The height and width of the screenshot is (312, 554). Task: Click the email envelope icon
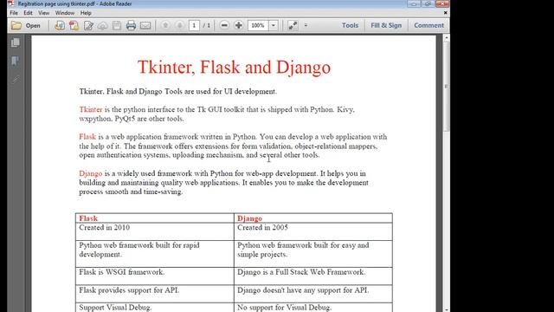(145, 25)
